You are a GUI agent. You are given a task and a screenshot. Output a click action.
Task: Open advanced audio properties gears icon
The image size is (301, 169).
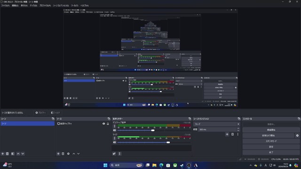click(114, 154)
